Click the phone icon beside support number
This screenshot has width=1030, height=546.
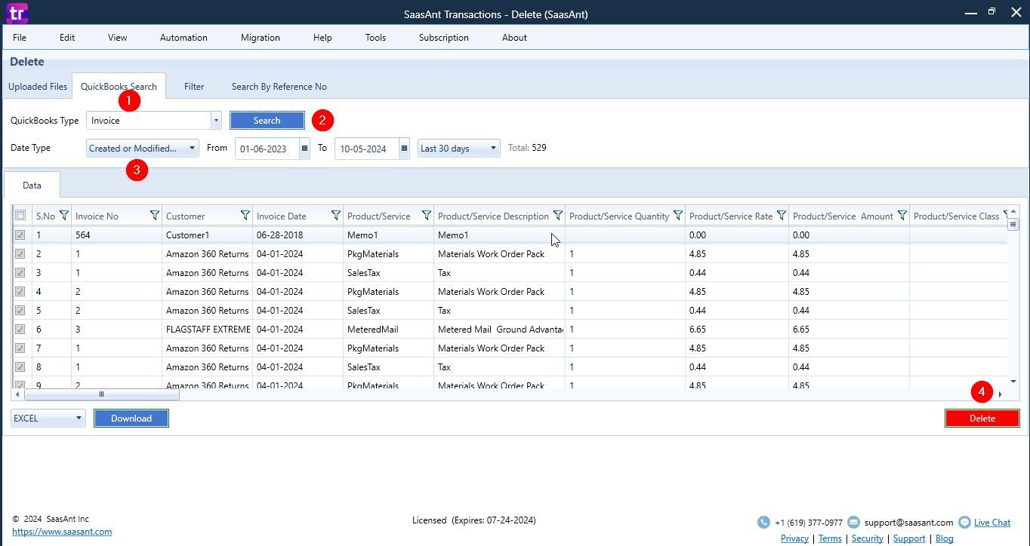pyautogui.click(x=763, y=522)
